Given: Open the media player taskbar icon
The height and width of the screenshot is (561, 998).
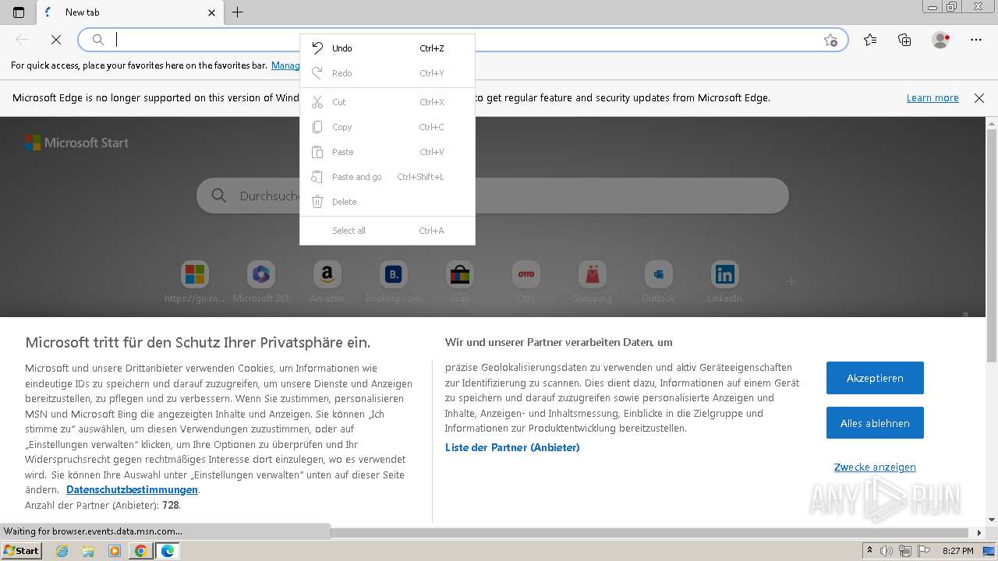Looking at the screenshot, I should [115, 551].
